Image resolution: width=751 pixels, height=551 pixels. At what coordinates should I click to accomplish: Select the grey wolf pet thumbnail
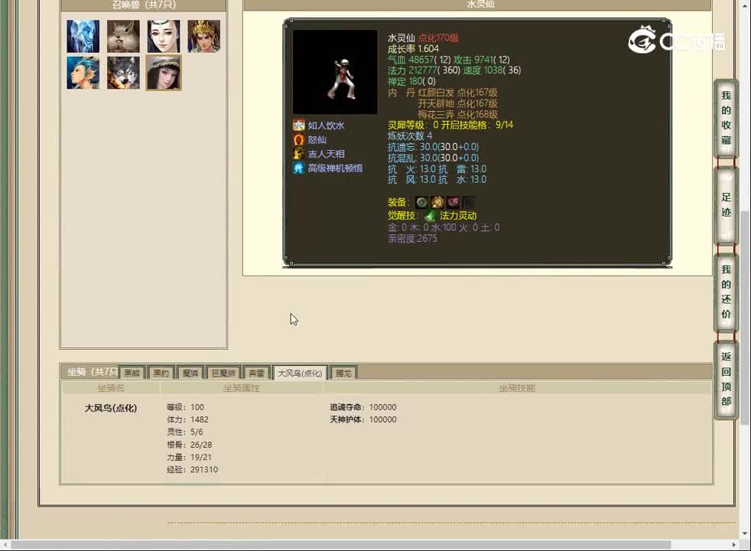pyautogui.click(x=124, y=73)
